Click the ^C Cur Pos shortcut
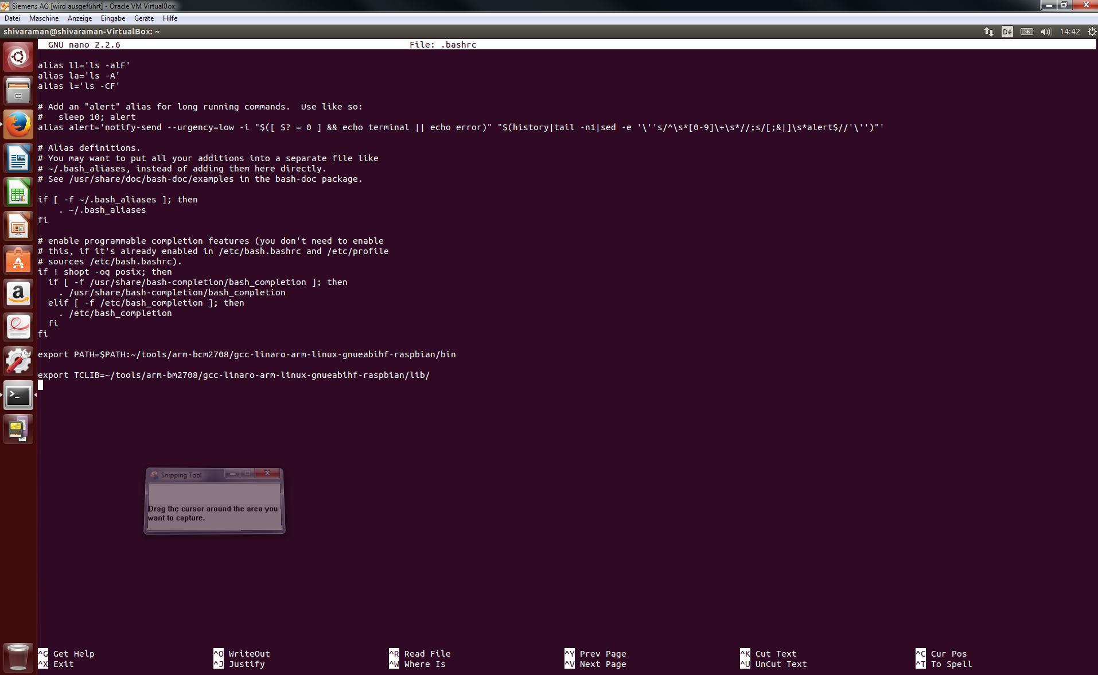This screenshot has width=1098, height=675. click(941, 654)
